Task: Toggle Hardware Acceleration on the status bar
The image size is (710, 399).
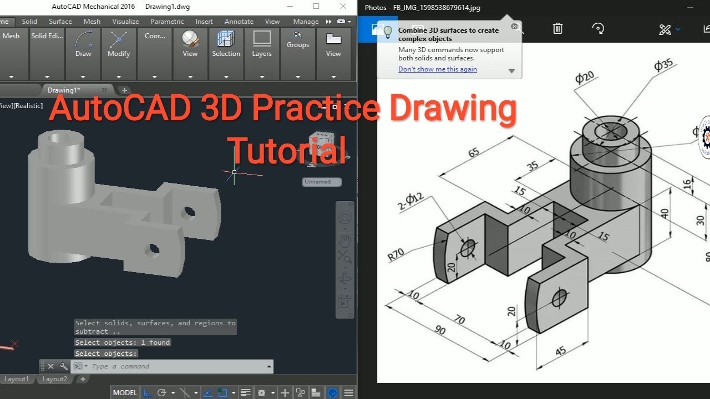Action: tap(333, 393)
